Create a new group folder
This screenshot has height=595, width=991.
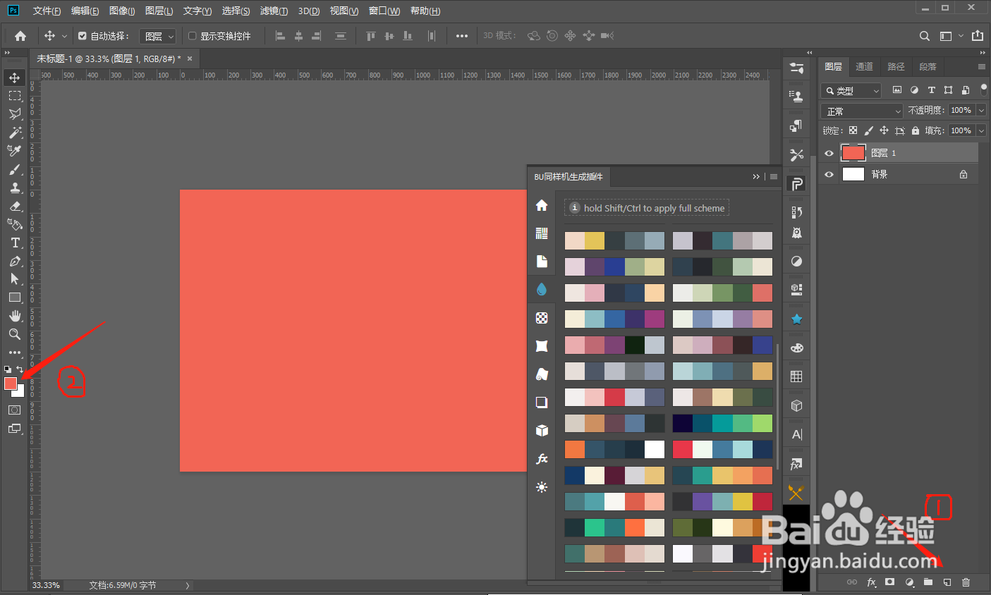928,582
